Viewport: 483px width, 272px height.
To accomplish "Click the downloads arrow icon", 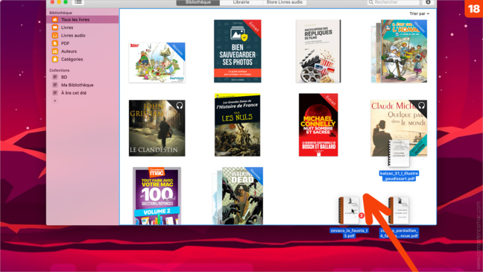I will pos(428,2).
